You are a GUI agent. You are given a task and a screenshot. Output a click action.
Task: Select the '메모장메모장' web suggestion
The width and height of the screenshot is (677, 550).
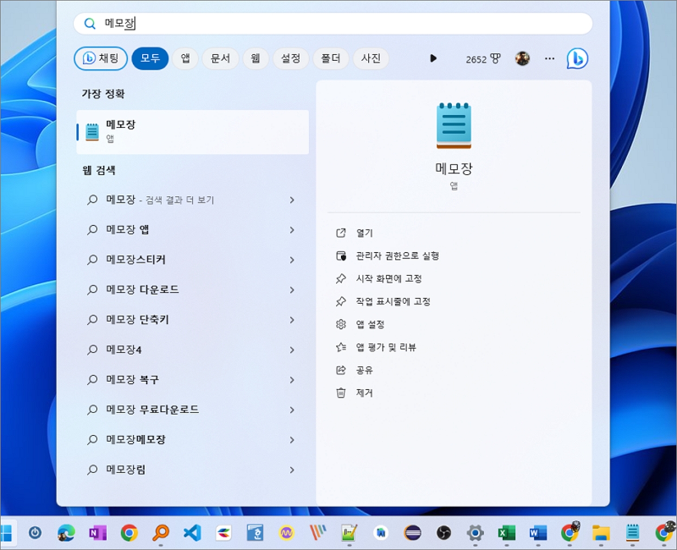pos(193,440)
